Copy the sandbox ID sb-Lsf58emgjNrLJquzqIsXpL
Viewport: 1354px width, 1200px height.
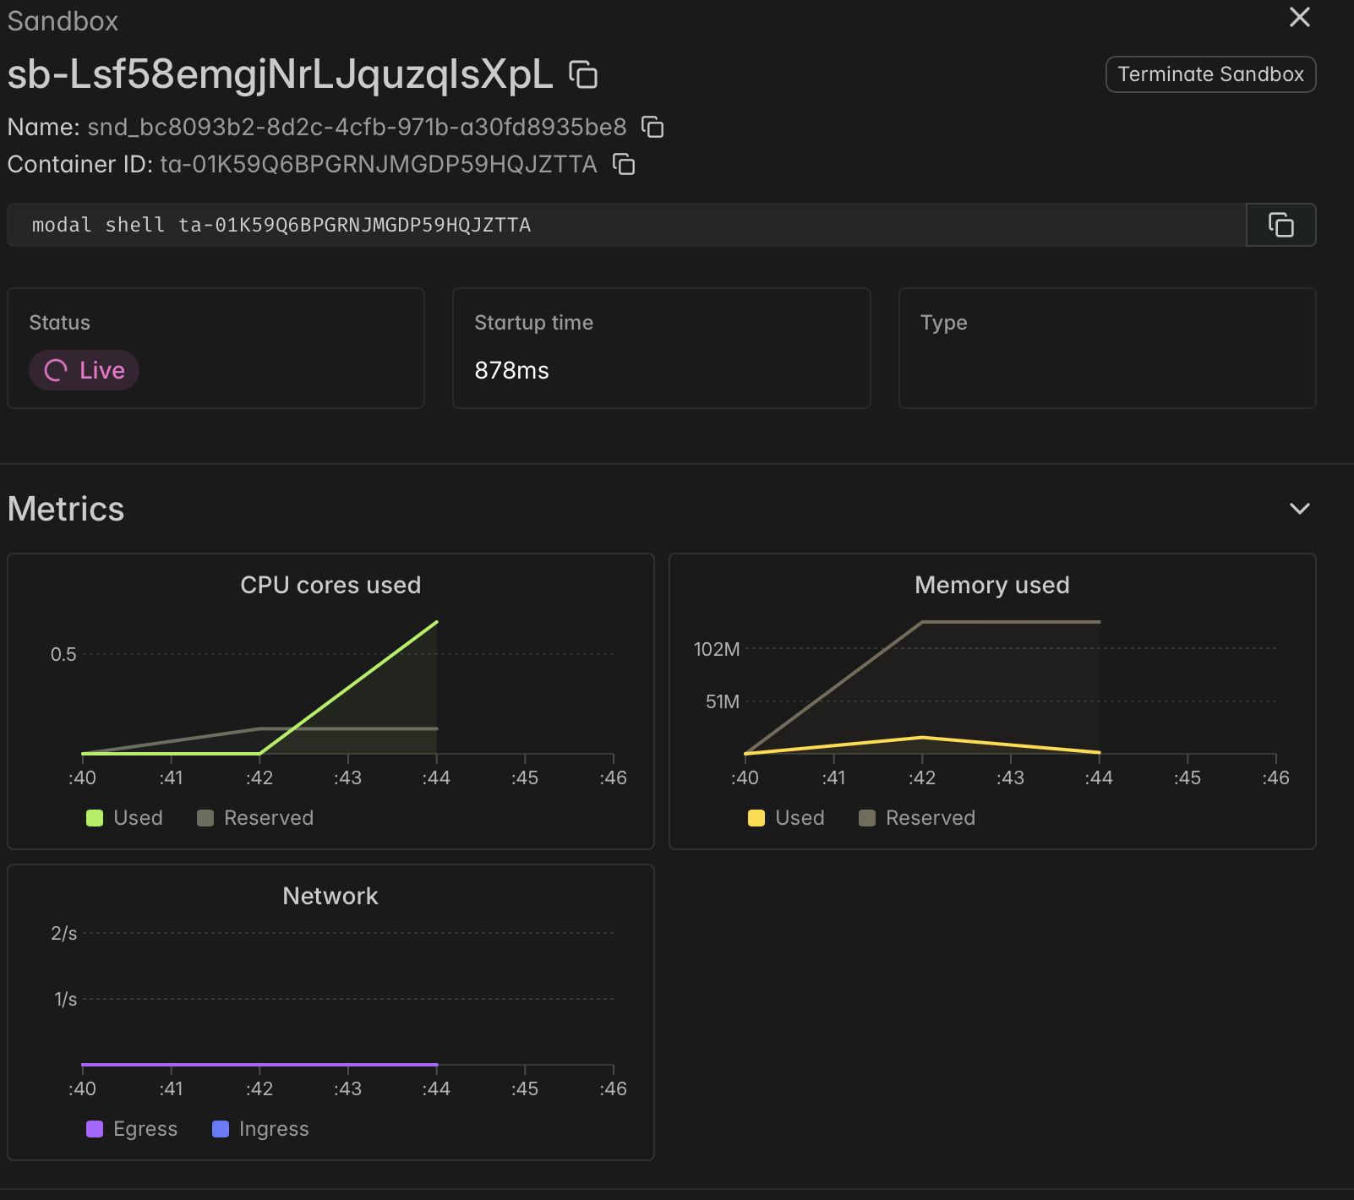click(x=583, y=74)
